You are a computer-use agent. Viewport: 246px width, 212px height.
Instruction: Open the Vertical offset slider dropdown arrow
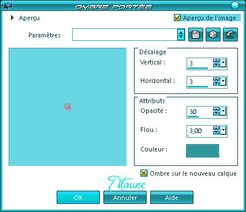(x=223, y=63)
